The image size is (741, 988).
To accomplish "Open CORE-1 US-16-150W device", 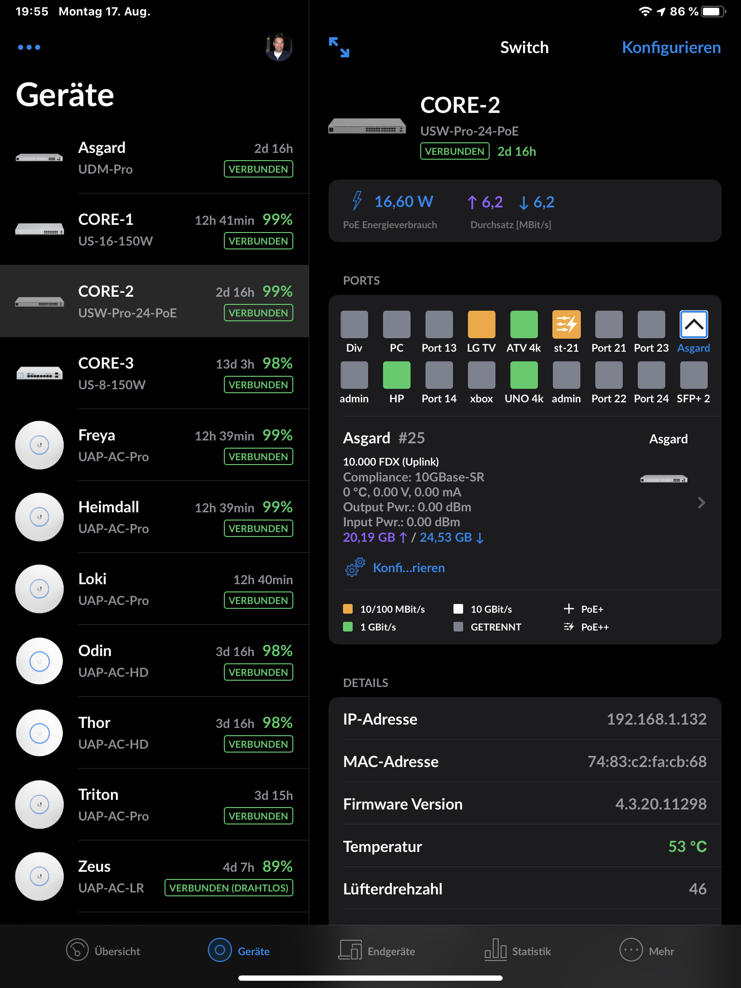I will [x=154, y=230].
